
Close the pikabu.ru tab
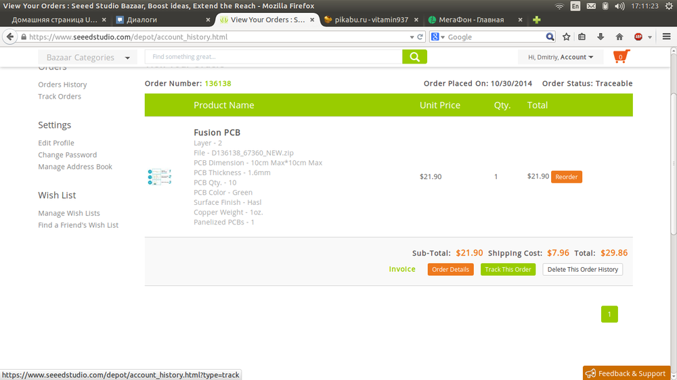(x=416, y=20)
